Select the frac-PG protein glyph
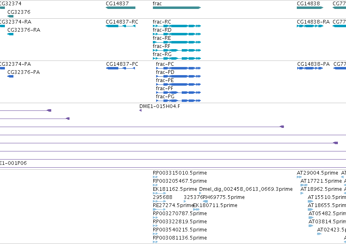346x244 pixels. (178, 101)
